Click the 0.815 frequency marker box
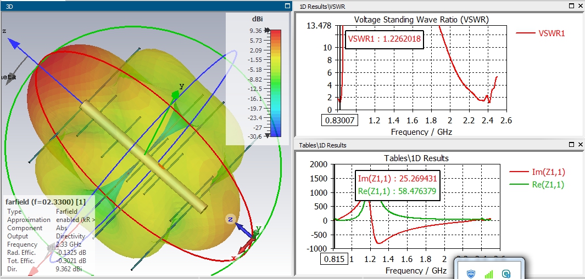585x279 pixels. pyautogui.click(x=335, y=259)
